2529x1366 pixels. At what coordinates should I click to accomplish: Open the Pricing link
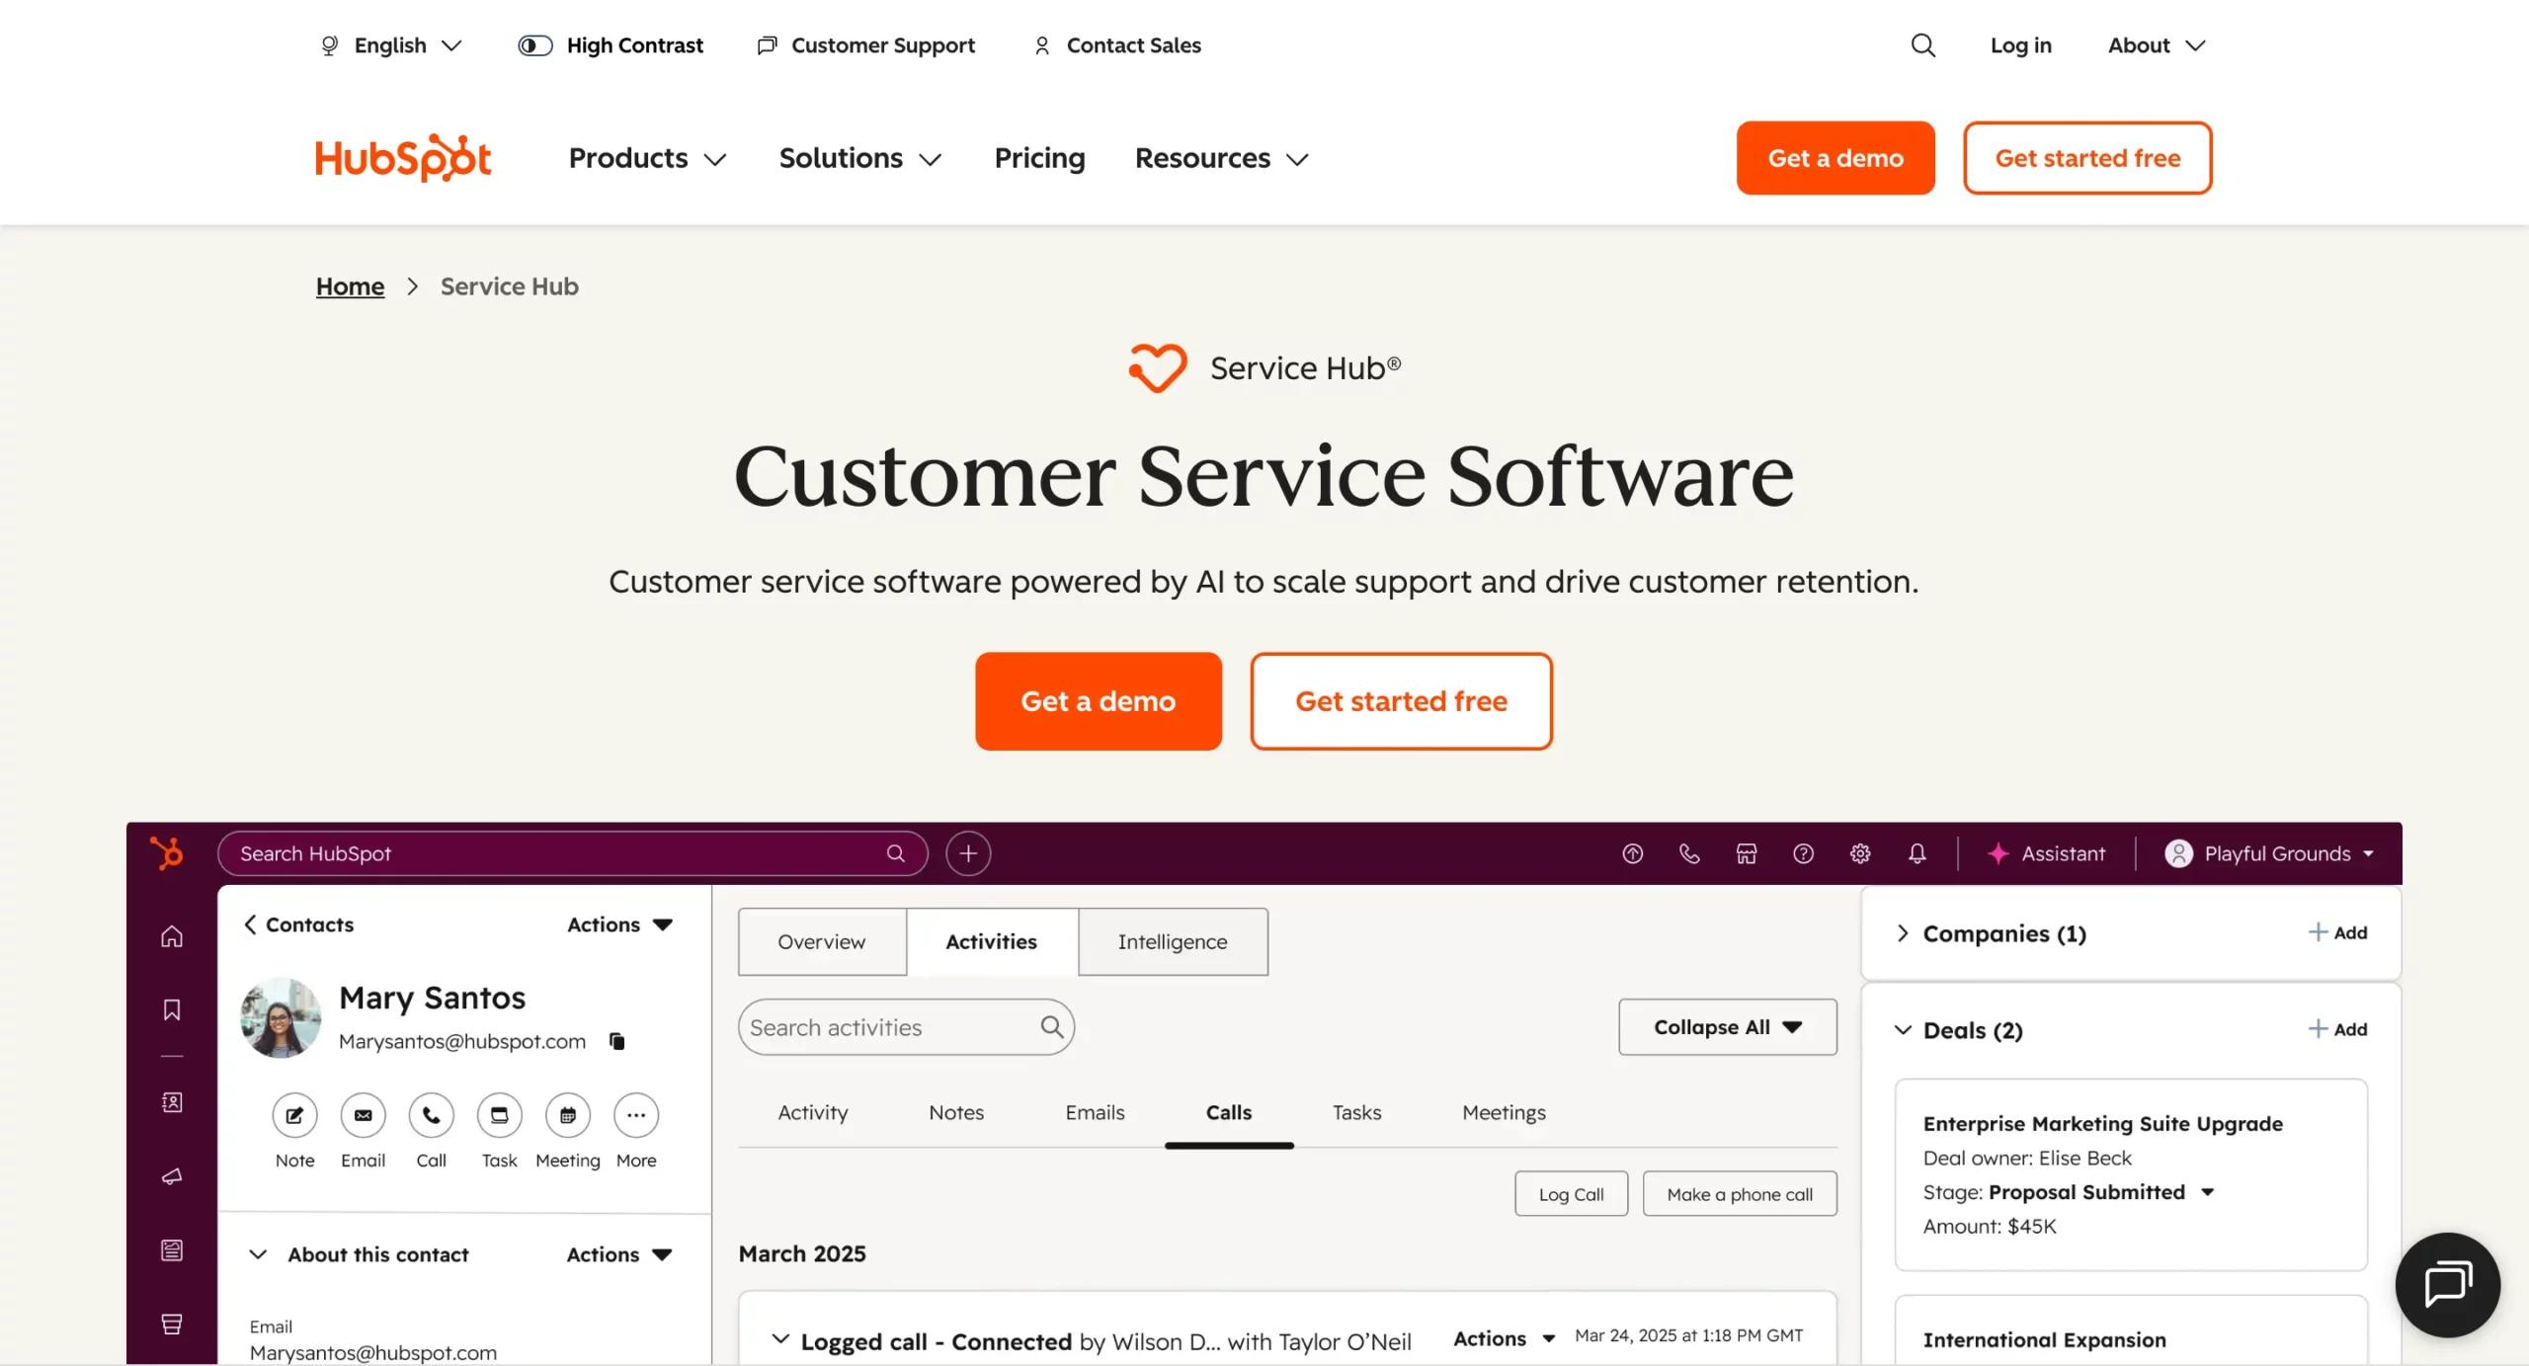[1039, 158]
